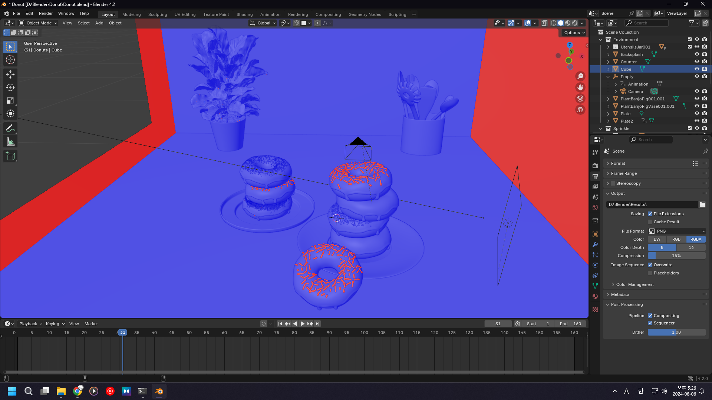Browse output folder with the folder icon
Screen dimensions: 712x400
pos(702,204)
